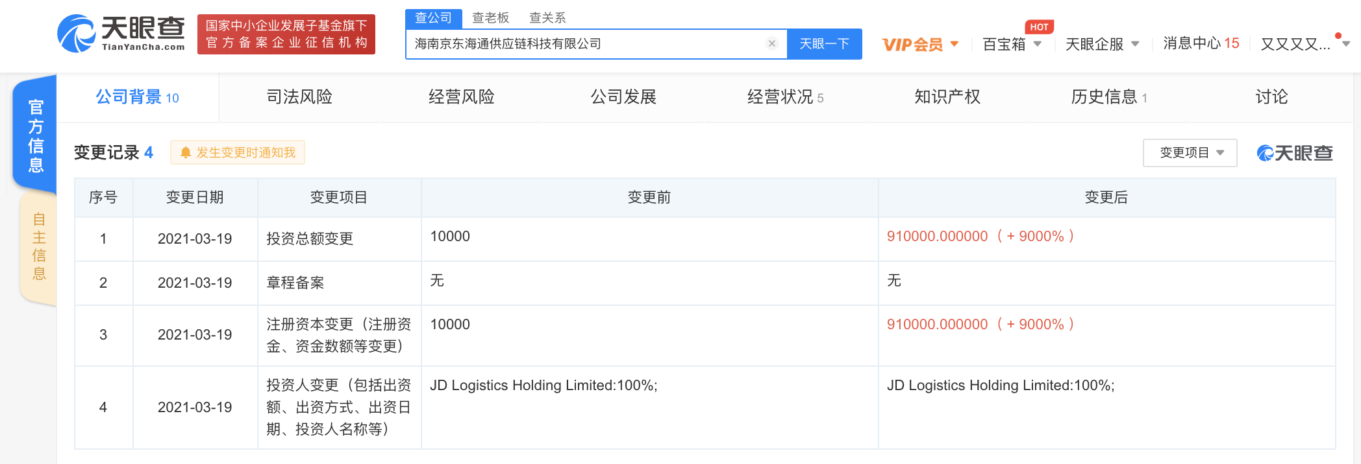Click date 2021-03-19 in row 4
The image size is (1361, 464).
click(x=195, y=408)
